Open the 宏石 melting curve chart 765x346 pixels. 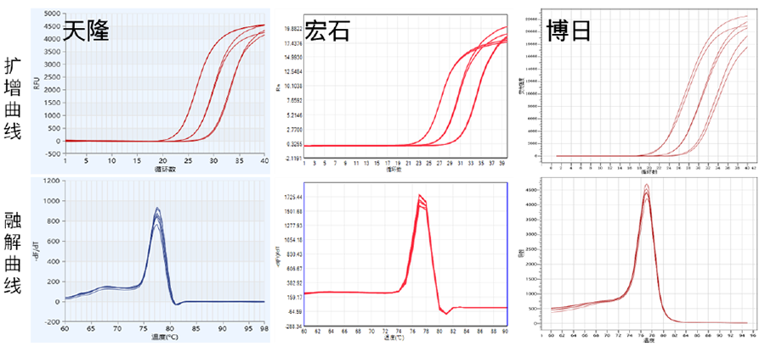[x=394, y=259]
